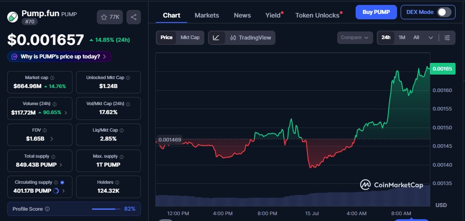The width and height of the screenshot is (465, 221).
Task: Click the Pump.fun pill logo icon
Action: click(x=13, y=17)
